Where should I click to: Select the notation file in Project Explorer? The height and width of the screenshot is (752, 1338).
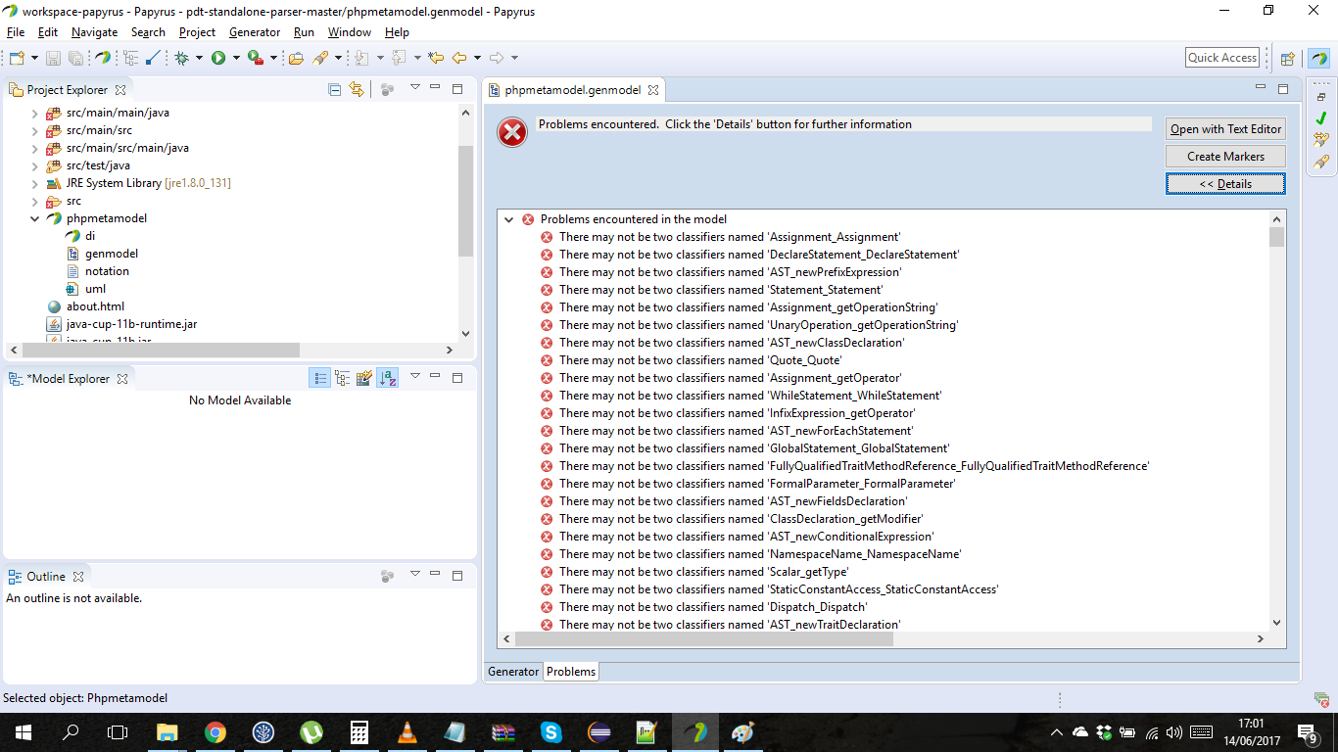pos(107,271)
